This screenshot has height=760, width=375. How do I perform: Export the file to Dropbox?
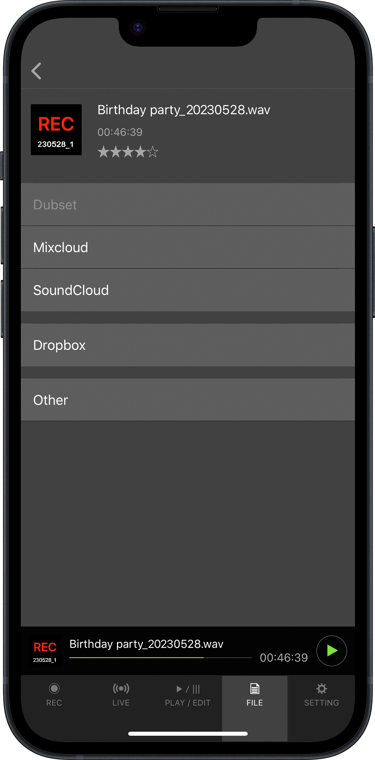point(188,345)
